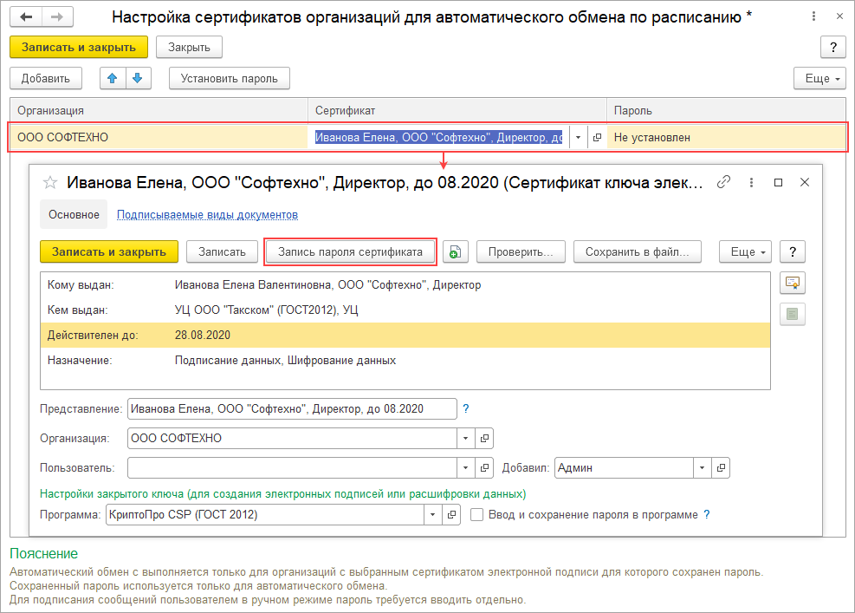Click the Организация column header
This screenshot has height=613, width=855.
[x=159, y=111]
